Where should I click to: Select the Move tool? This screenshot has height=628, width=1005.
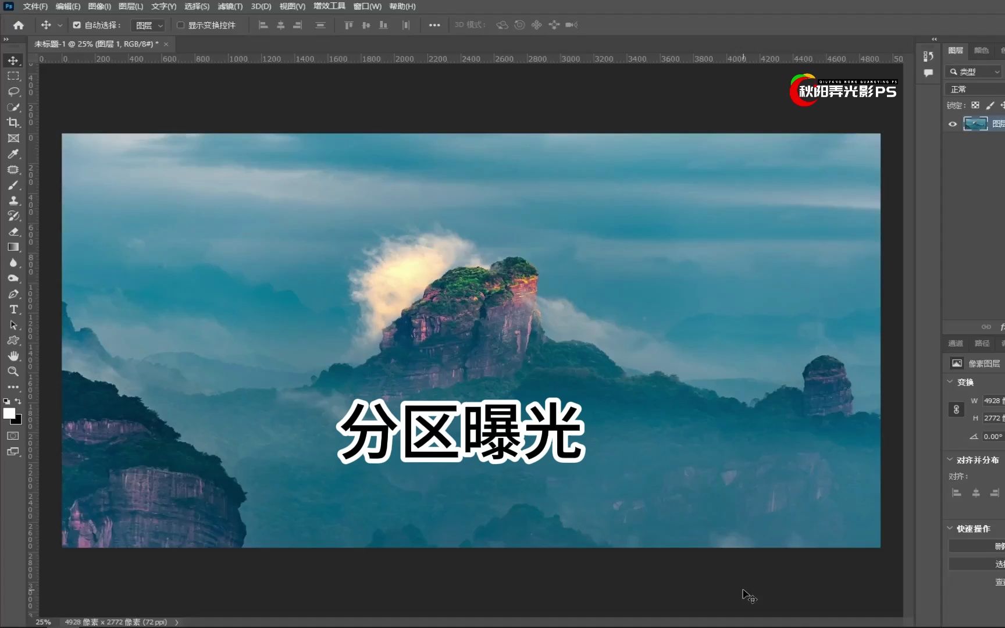coord(14,60)
